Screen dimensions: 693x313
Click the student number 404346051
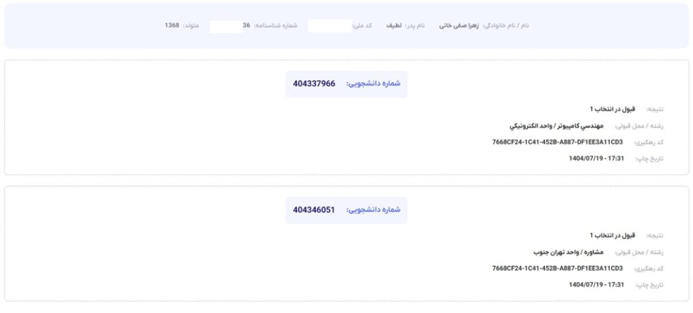(x=314, y=210)
